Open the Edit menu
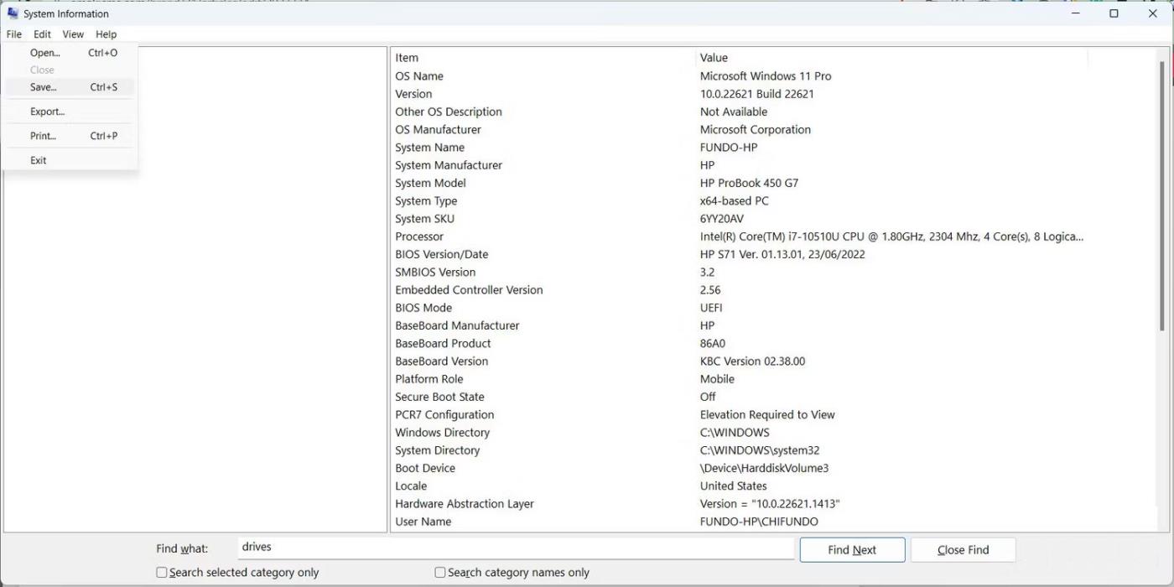1174x587 pixels. pos(43,34)
